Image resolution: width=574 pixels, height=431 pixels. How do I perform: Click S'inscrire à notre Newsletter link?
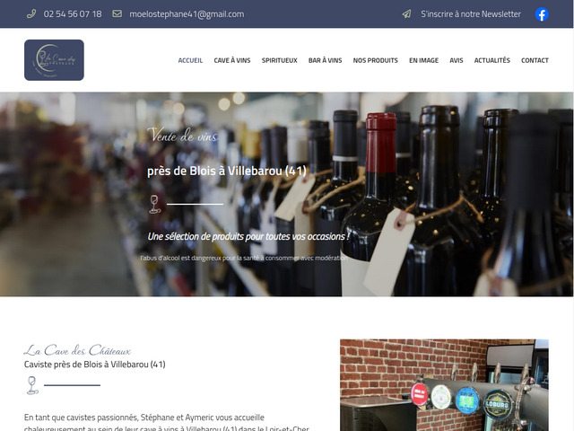471,14
